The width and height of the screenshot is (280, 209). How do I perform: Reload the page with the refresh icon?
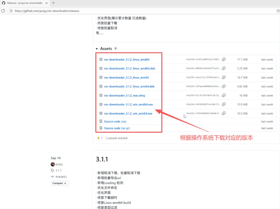[3, 11]
